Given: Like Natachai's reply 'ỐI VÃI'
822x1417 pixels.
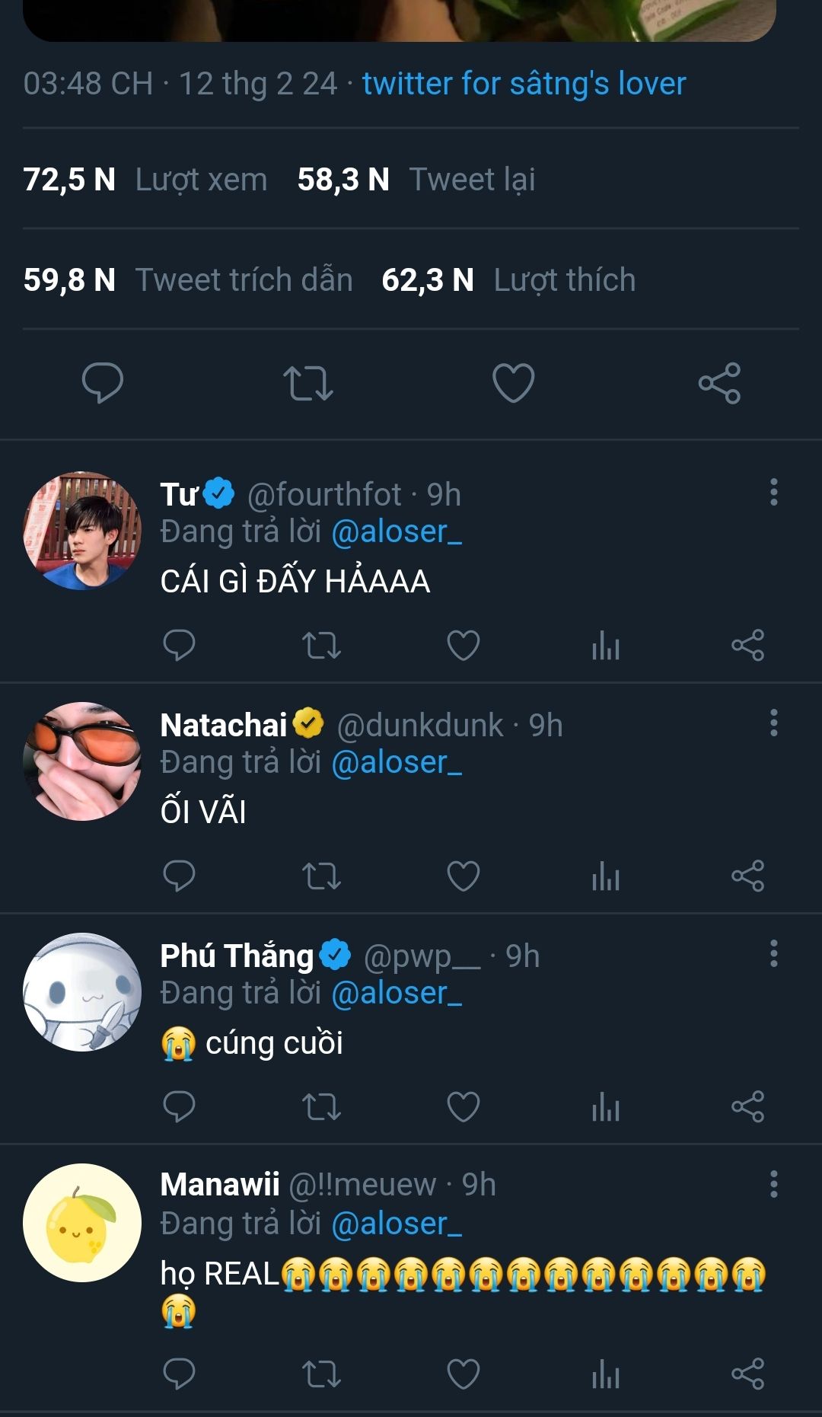Looking at the screenshot, I should (x=463, y=876).
